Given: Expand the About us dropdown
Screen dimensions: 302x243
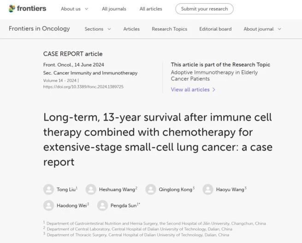Looking at the screenshot, I should pyautogui.click(x=74, y=9).
